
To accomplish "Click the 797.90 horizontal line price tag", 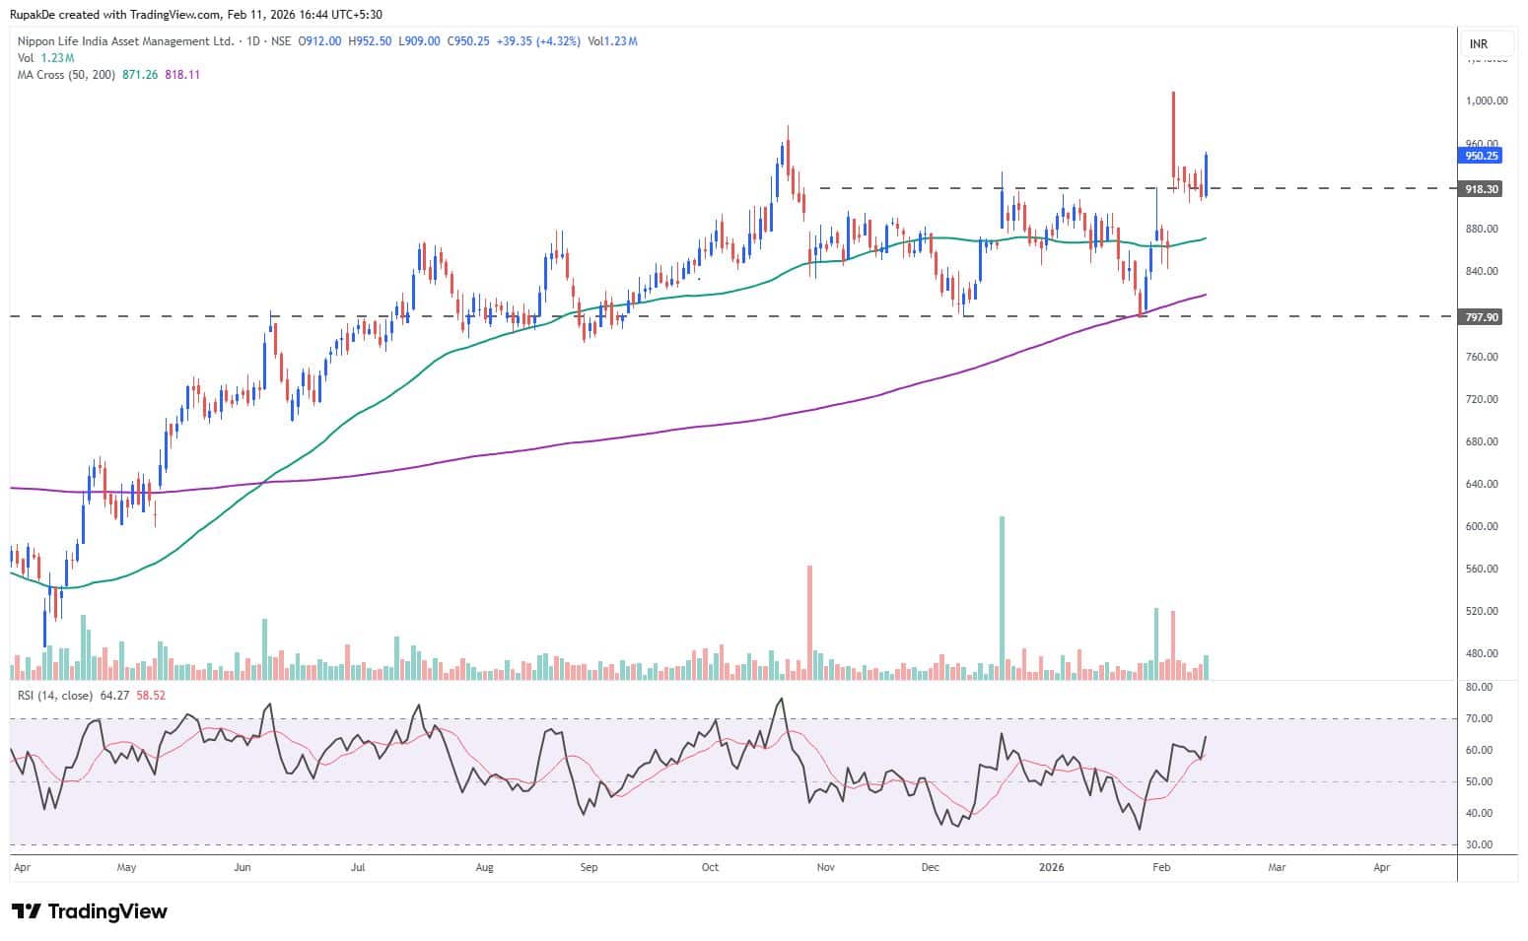I will coord(1481,317).
